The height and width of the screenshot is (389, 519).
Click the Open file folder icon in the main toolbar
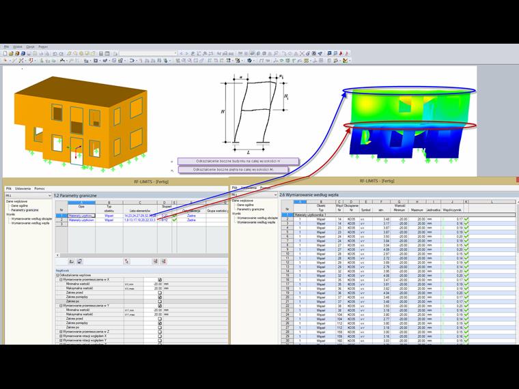pyautogui.click(x=11, y=53)
